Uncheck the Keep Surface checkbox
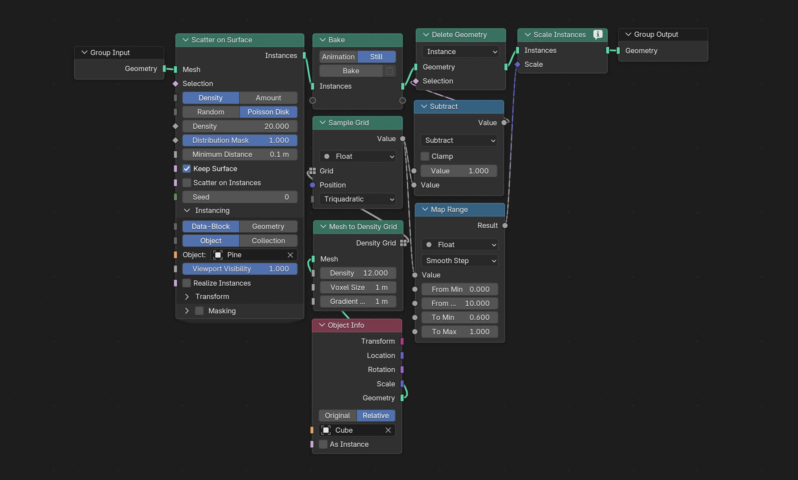This screenshot has height=480, width=798. [x=187, y=169]
